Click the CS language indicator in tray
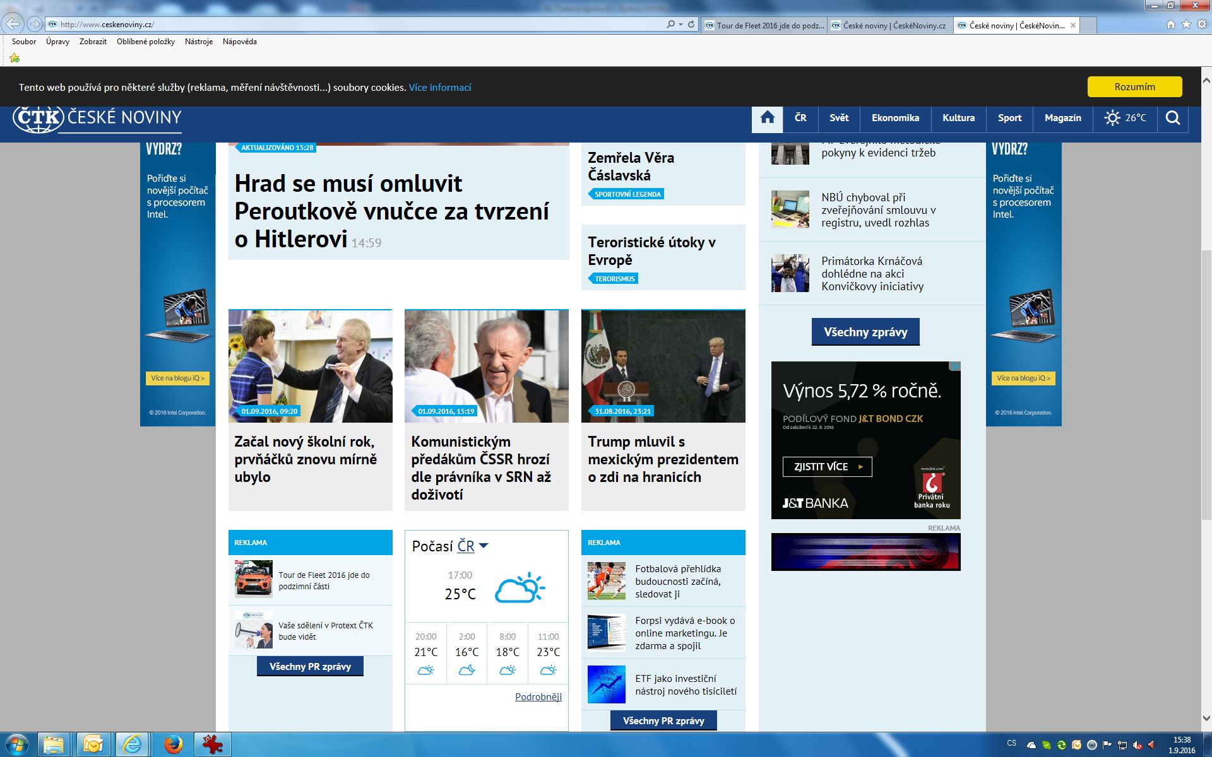Viewport: 1212px width, 757px height. tap(1012, 744)
